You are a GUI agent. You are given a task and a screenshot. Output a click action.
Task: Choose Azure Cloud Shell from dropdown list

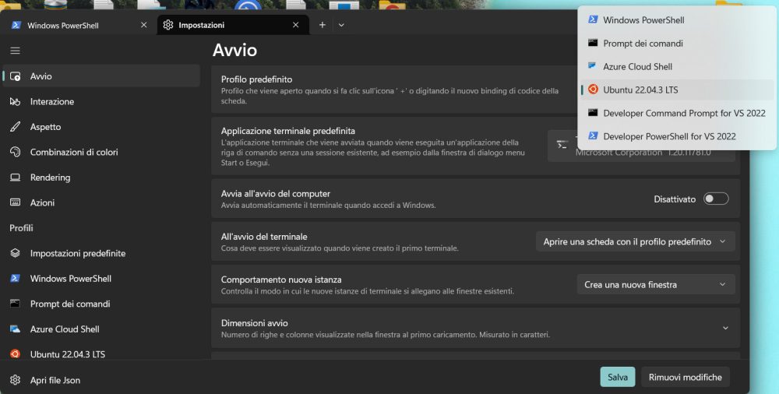click(637, 67)
